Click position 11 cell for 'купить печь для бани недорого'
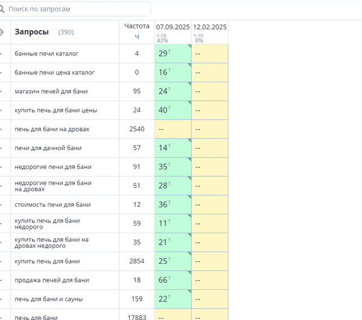The height and width of the screenshot is (320, 362). tap(173, 224)
